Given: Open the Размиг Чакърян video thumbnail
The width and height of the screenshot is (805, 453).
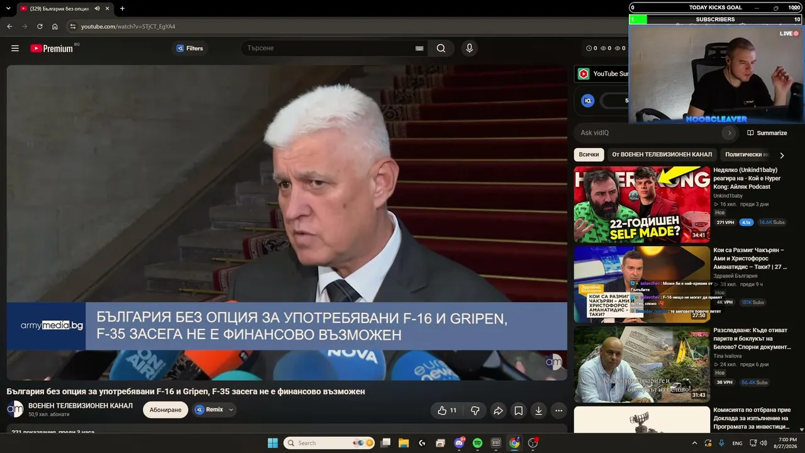Looking at the screenshot, I should pos(642,284).
